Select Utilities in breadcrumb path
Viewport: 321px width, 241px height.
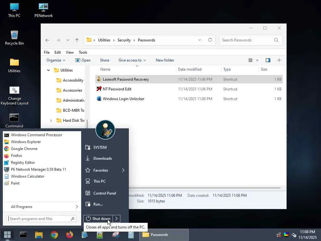[x=104, y=40]
